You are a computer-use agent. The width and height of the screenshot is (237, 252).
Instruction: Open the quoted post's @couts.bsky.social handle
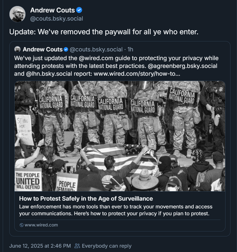click(96, 49)
